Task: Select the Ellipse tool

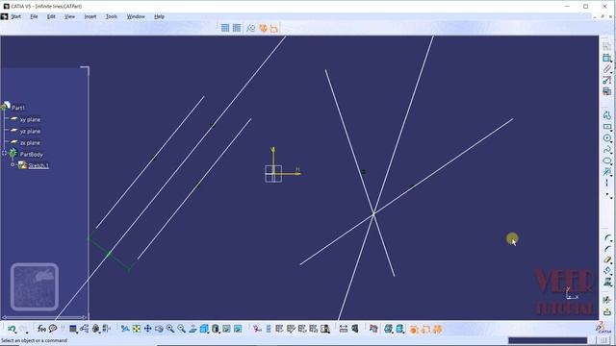Action: coord(607,161)
